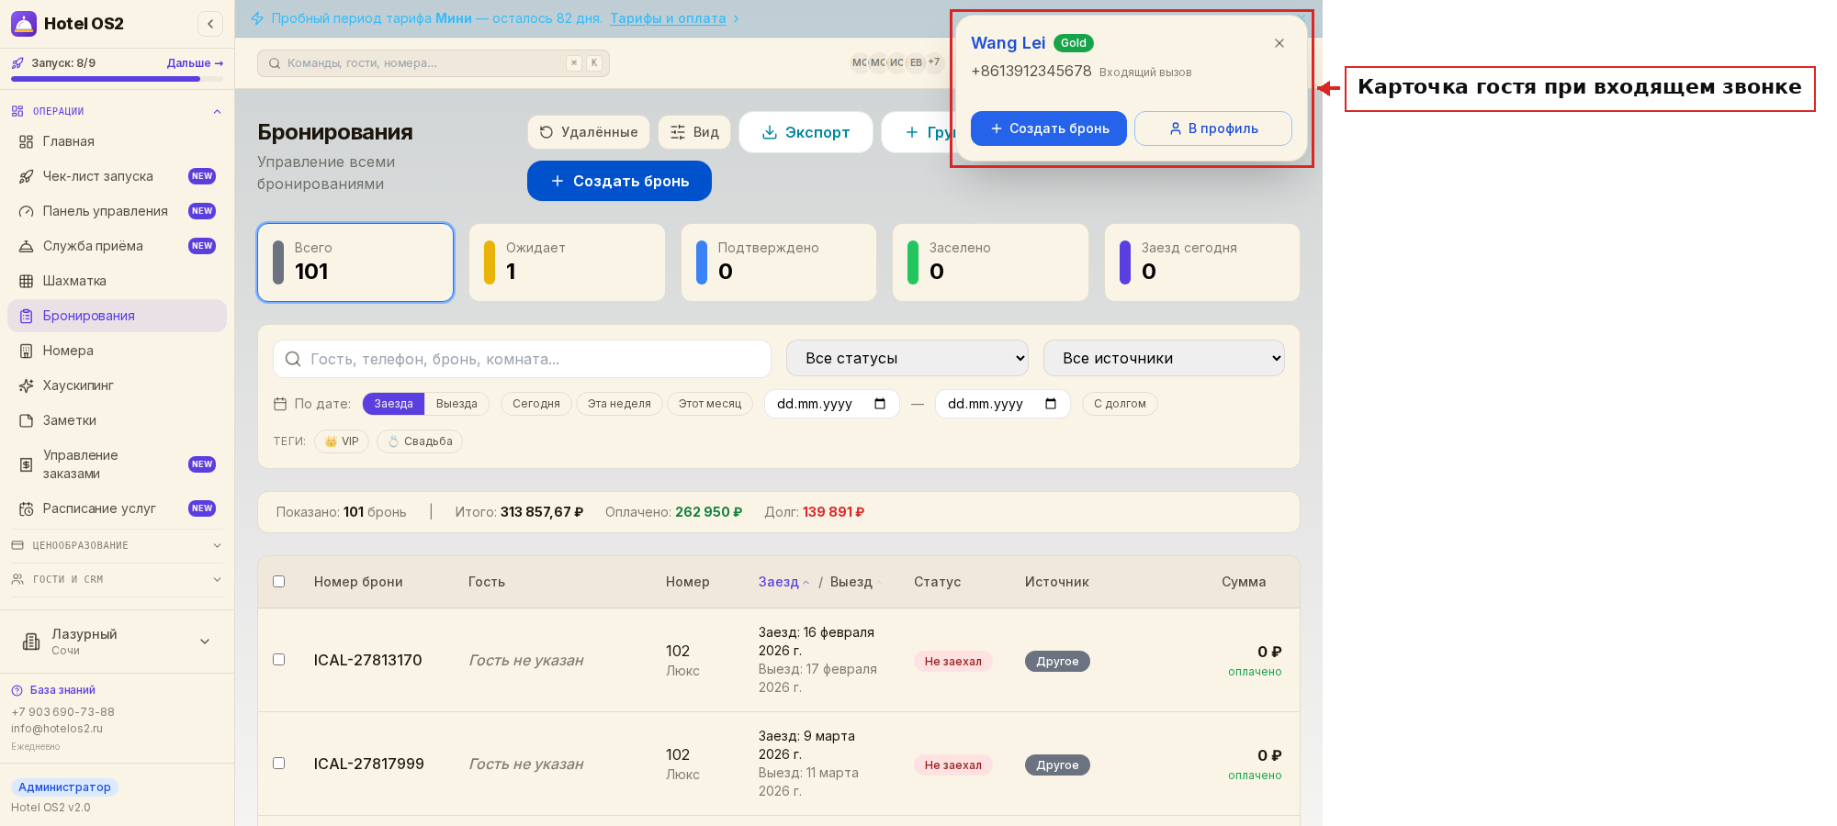Screen dimensions: 1837x826
Task: Filter by Эта неделя
Action: point(619,404)
